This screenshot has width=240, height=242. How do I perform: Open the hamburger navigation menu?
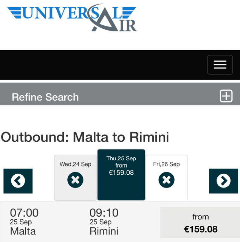(220, 65)
